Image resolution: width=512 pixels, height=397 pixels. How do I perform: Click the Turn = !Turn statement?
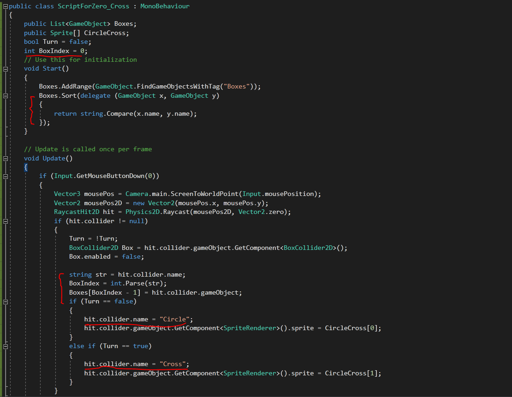click(x=93, y=239)
